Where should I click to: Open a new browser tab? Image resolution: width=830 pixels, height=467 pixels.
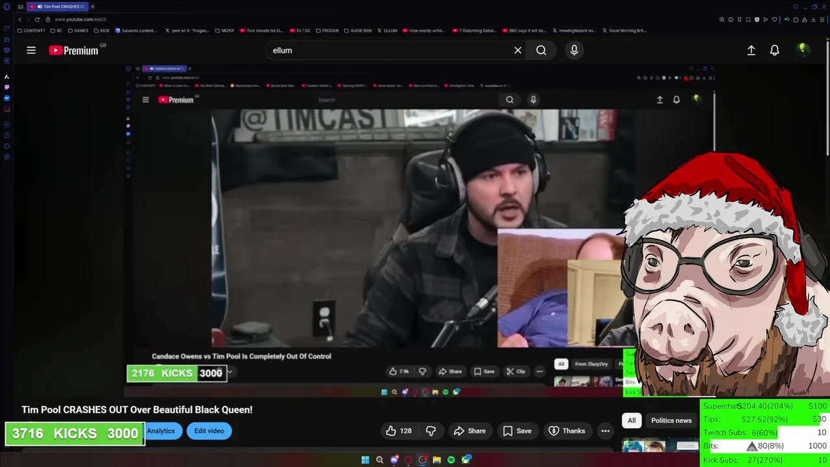tap(92, 6)
